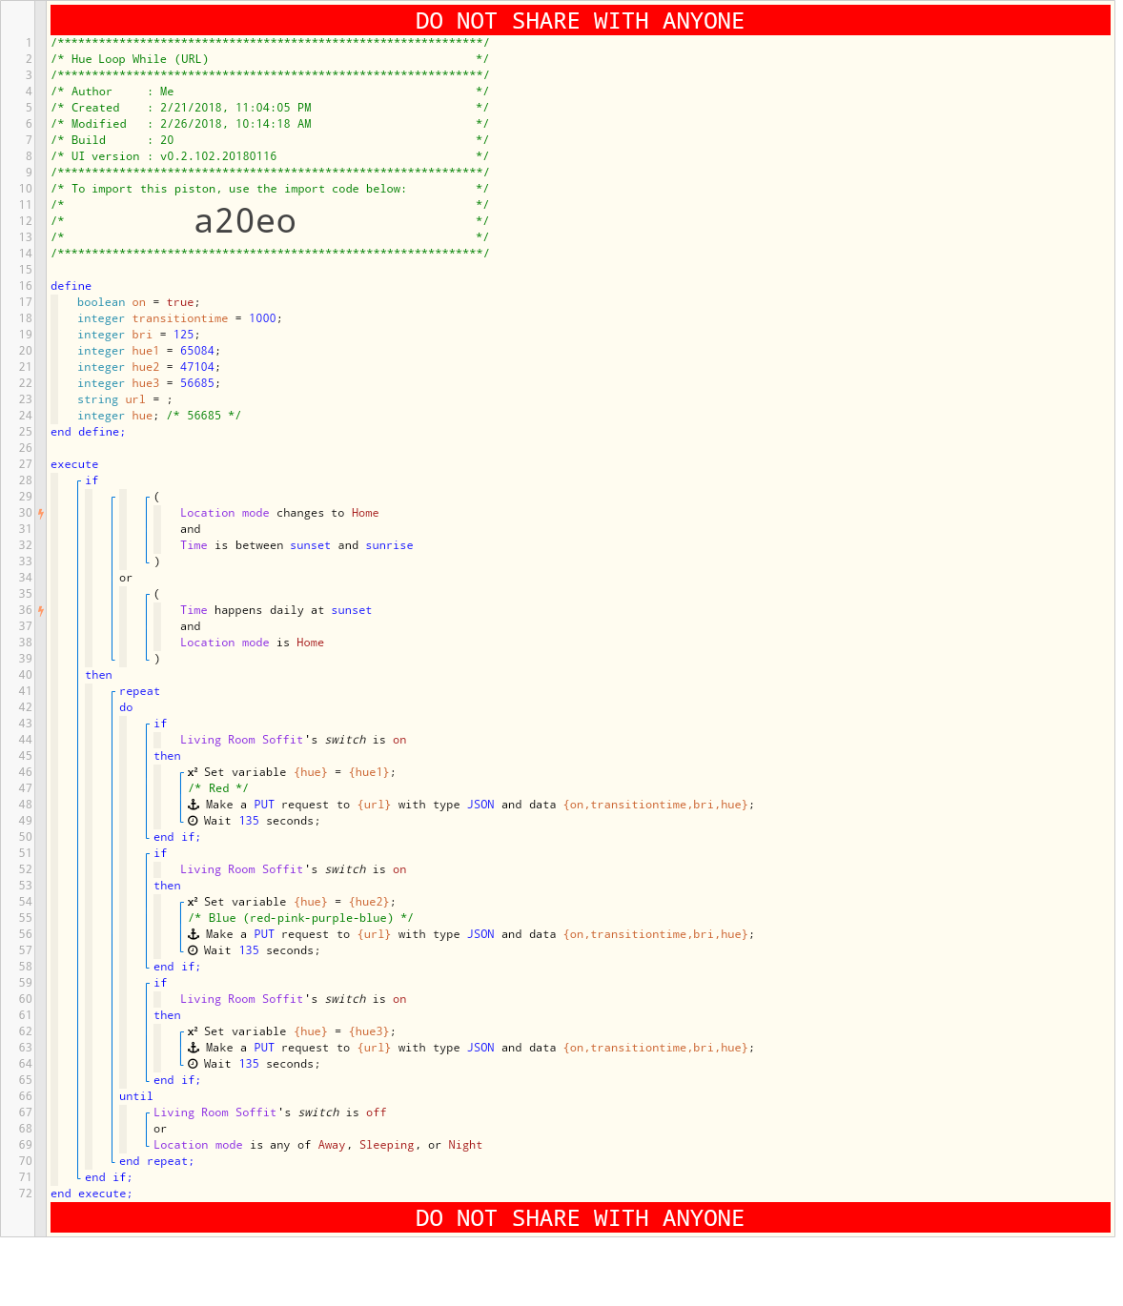Click the x² icon for Set variable {hue} = {hue3}
This screenshot has width=1123, height=1306.
pyautogui.click(x=193, y=1031)
